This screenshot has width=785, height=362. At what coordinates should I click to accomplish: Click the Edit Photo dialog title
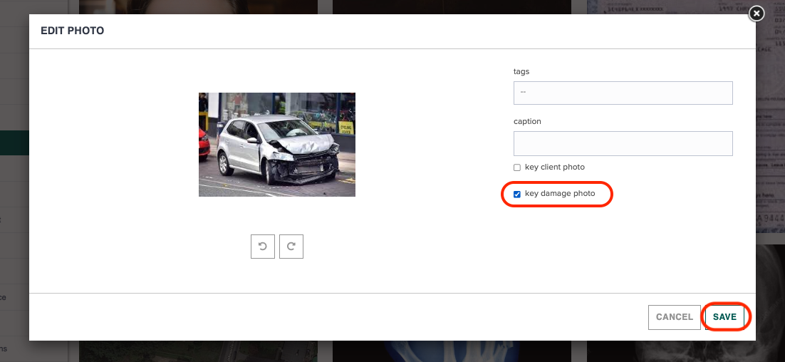click(x=73, y=31)
